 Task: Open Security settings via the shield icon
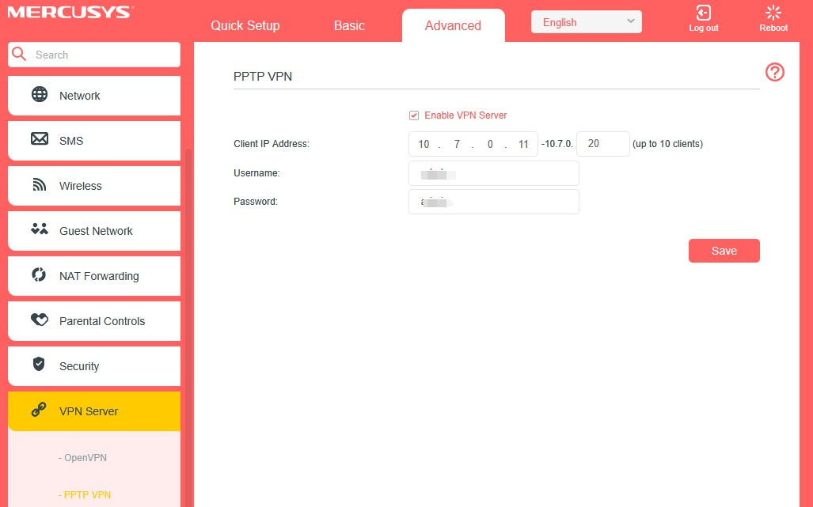pos(40,365)
